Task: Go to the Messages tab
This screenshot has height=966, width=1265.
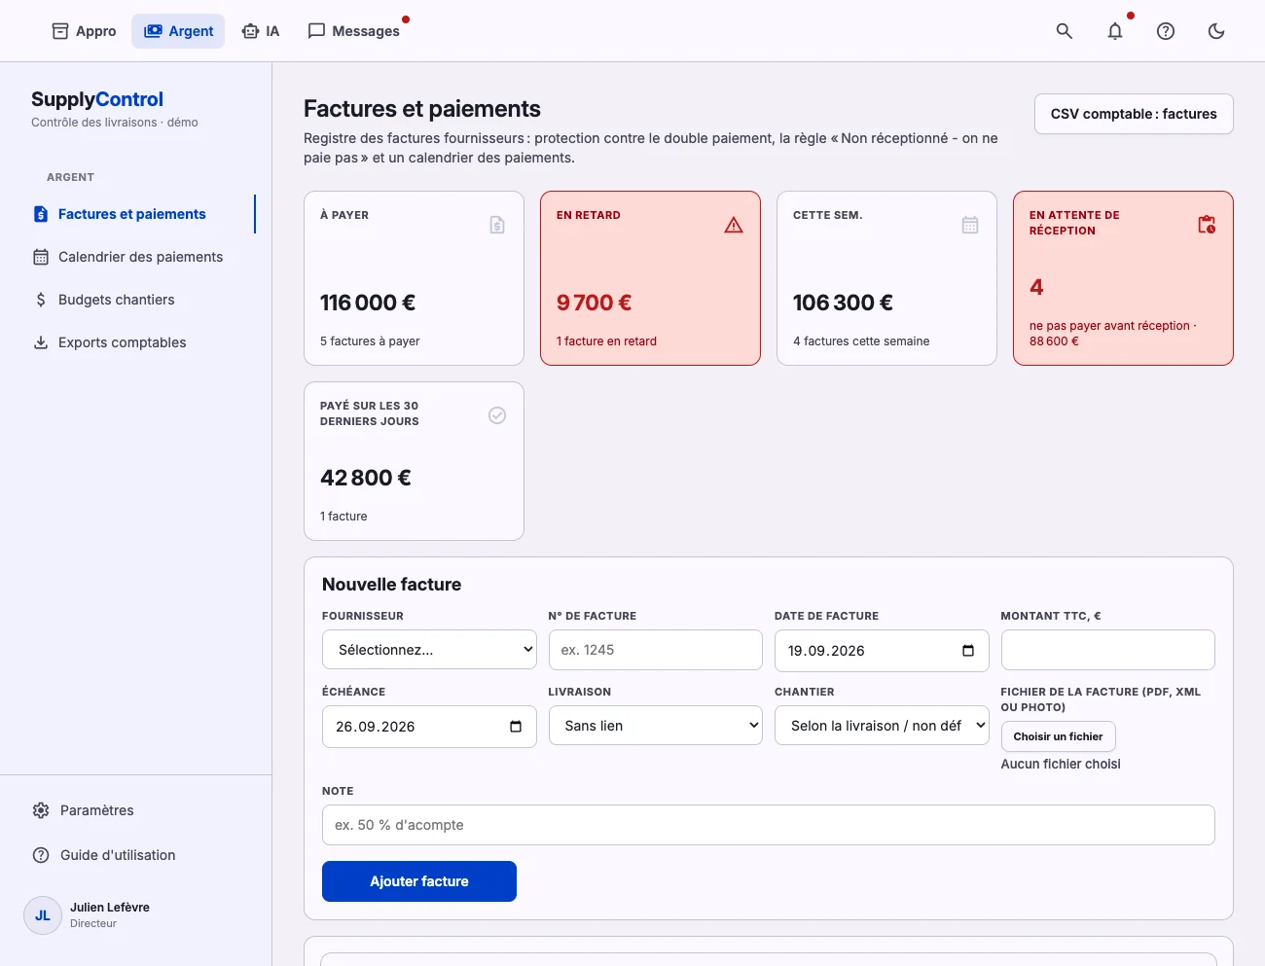Action: [354, 31]
